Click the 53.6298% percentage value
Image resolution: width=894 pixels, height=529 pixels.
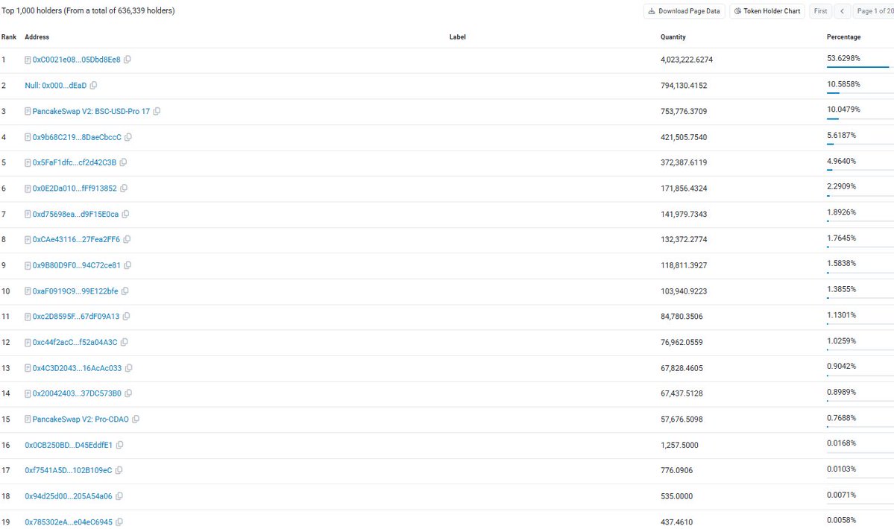843,58
